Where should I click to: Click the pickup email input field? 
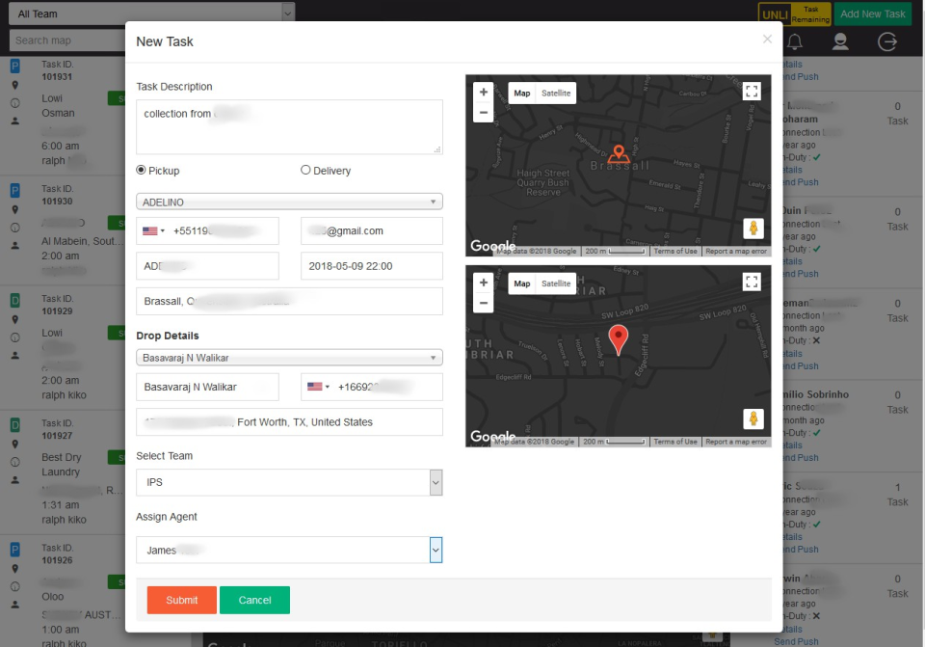point(372,230)
